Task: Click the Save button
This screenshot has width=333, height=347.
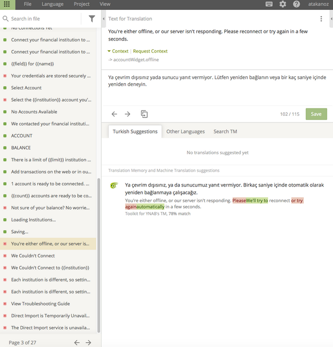Action: pos(316,114)
